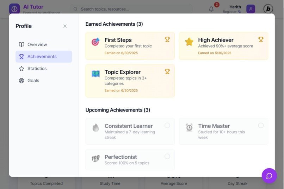
Task: Toggle the Consistent Learner circle indicator
Action: 167,125
